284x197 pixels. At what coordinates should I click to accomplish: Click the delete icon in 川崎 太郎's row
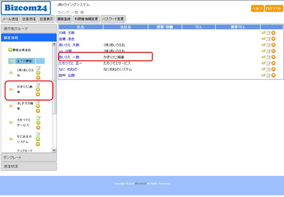pos(274,33)
